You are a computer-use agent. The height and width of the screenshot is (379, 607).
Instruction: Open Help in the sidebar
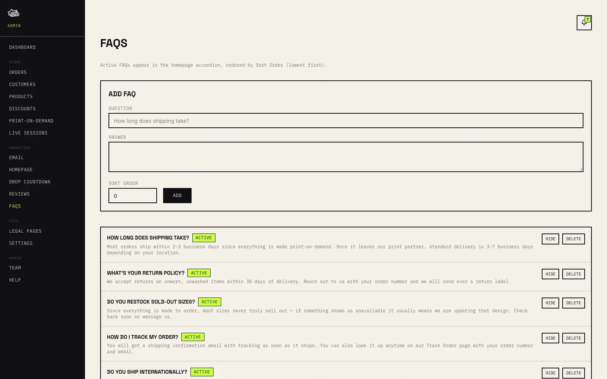pyautogui.click(x=15, y=280)
